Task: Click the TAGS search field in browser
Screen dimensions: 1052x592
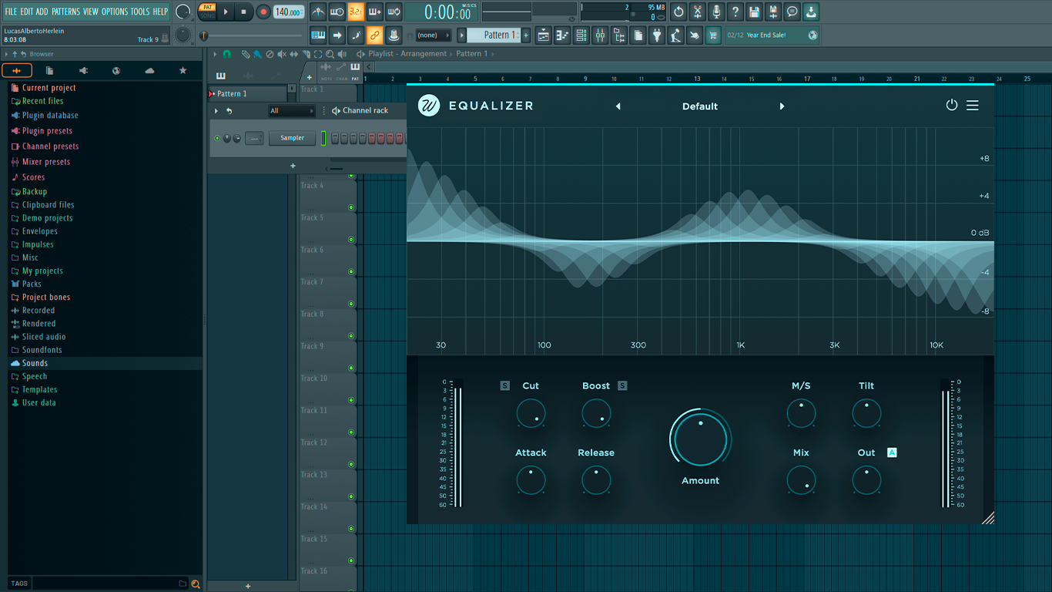Action: pyautogui.click(x=110, y=584)
